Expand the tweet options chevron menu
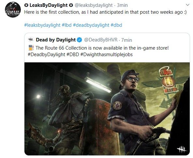This screenshot has width=193, height=158. pos(187,5)
